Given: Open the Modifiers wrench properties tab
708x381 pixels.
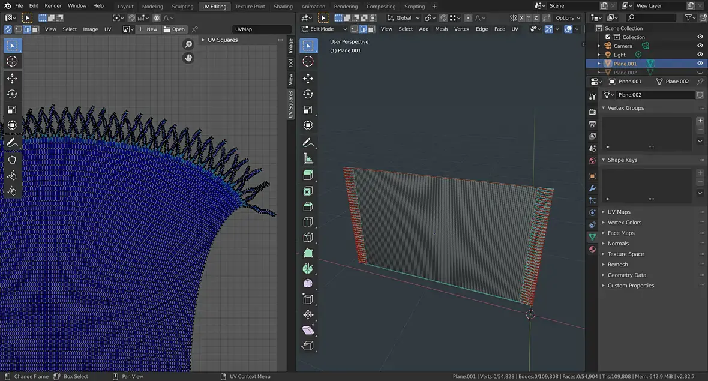Looking at the screenshot, I should (x=592, y=188).
